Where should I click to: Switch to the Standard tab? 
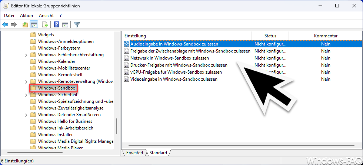pyautogui.click(x=159, y=153)
